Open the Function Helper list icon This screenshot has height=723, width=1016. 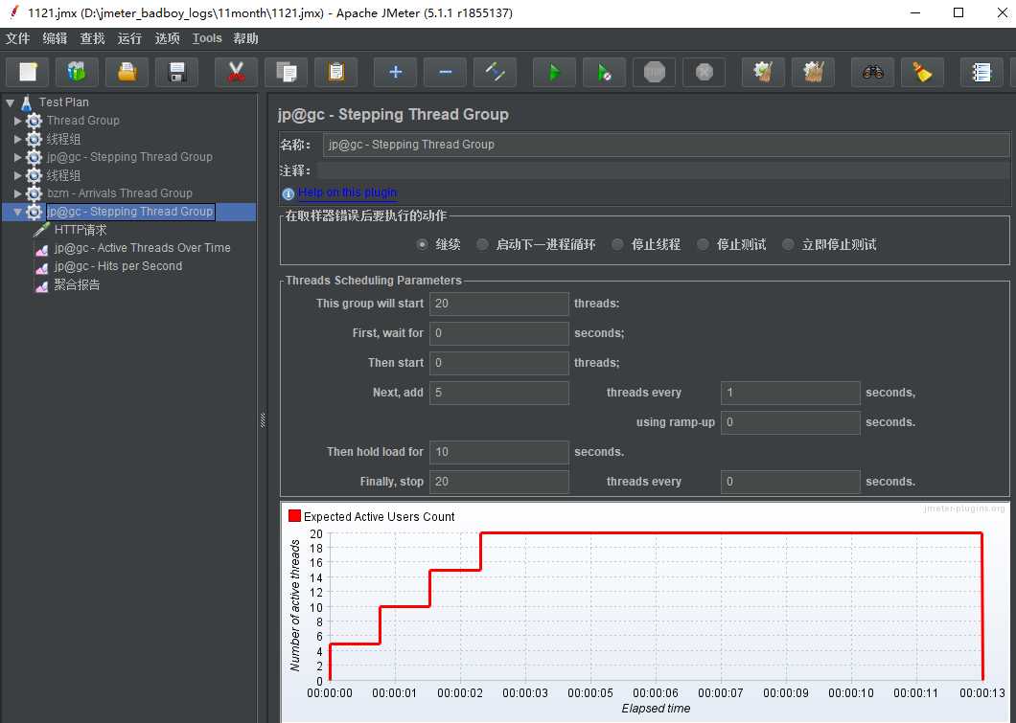(x=981, y=72)
